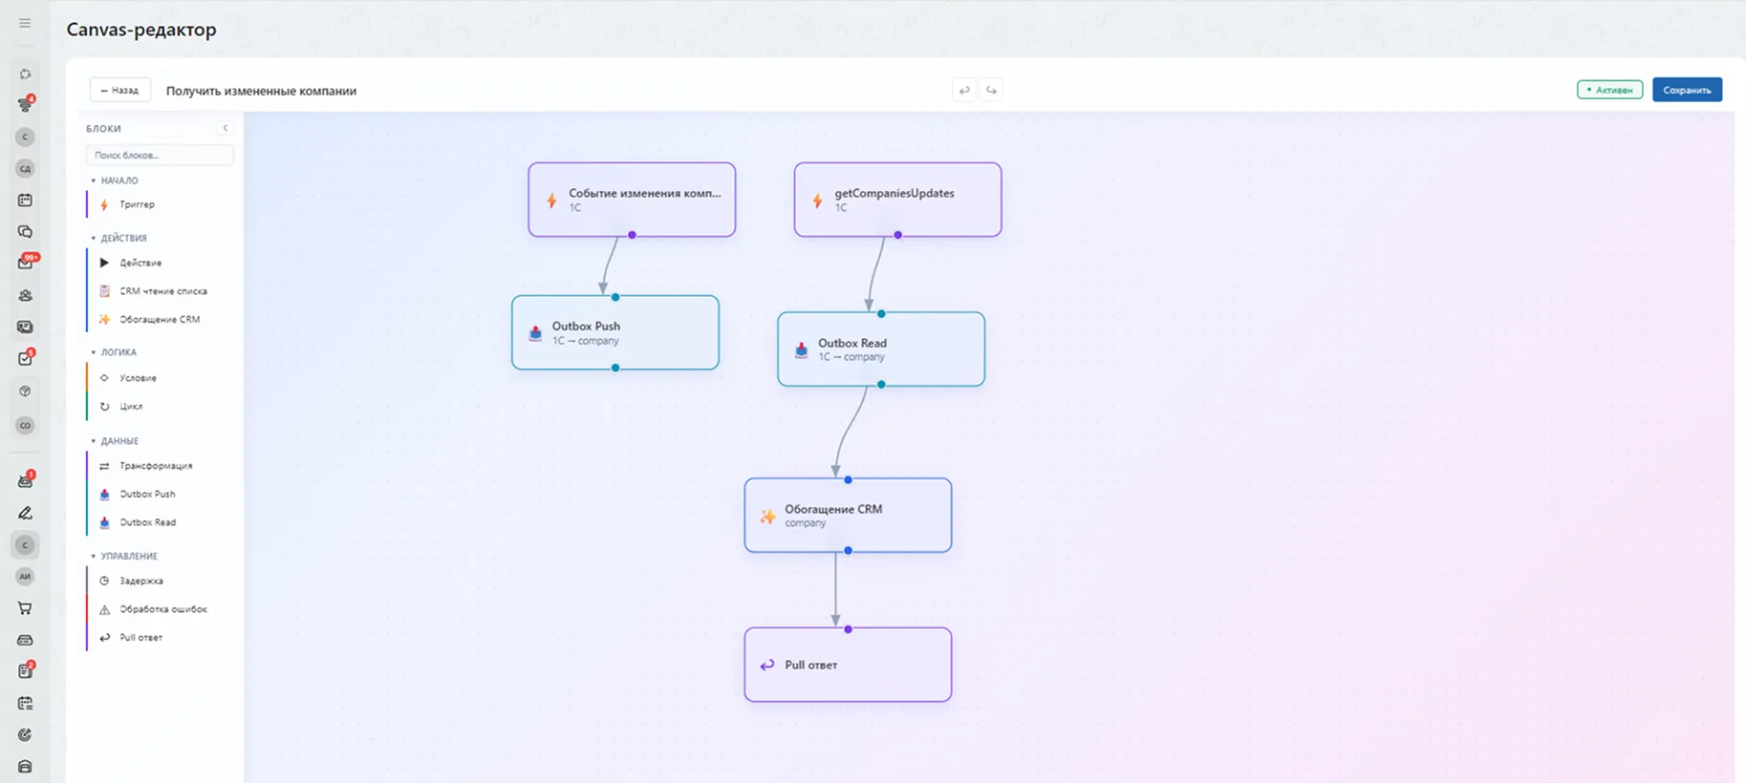Choose the Условие logic block
1746x783 pixels.
160,378
